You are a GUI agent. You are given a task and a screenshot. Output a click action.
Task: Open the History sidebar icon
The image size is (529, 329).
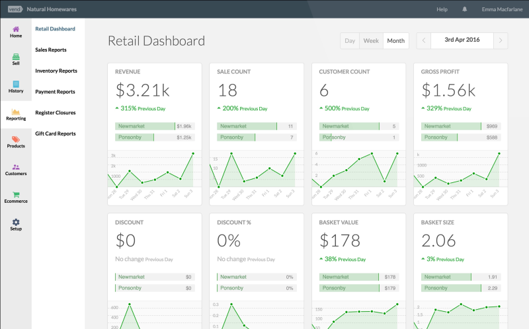16,87
